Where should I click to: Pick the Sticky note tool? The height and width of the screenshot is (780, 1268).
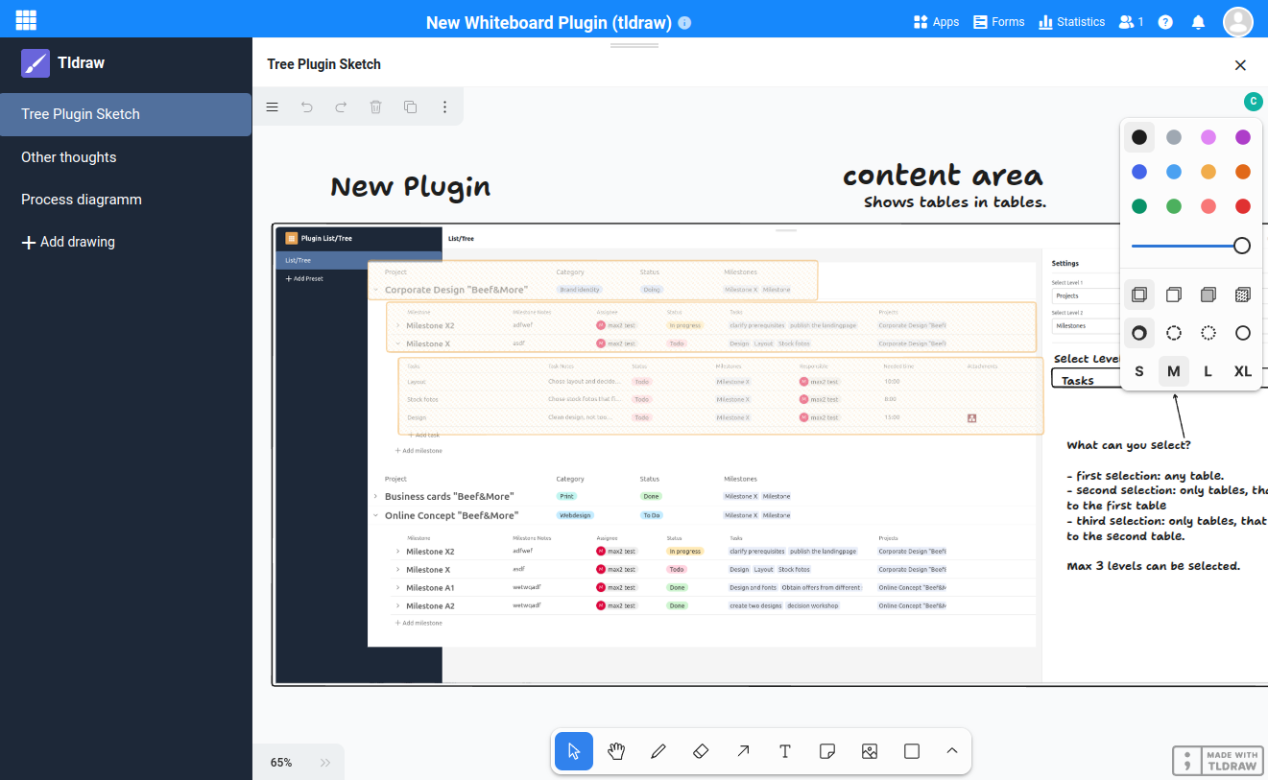[827, 751]
